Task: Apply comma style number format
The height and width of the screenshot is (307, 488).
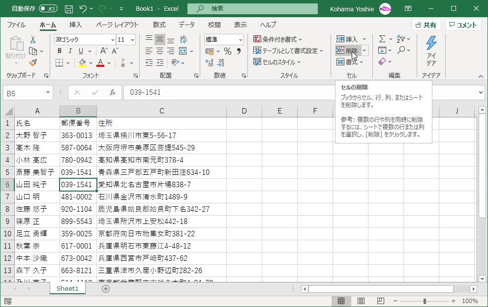Action: [239, 51]
